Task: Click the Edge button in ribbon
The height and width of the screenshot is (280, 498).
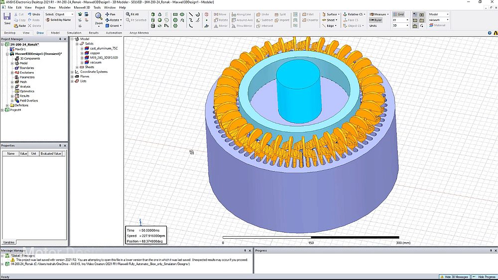Action: click(x=330, y=26)
